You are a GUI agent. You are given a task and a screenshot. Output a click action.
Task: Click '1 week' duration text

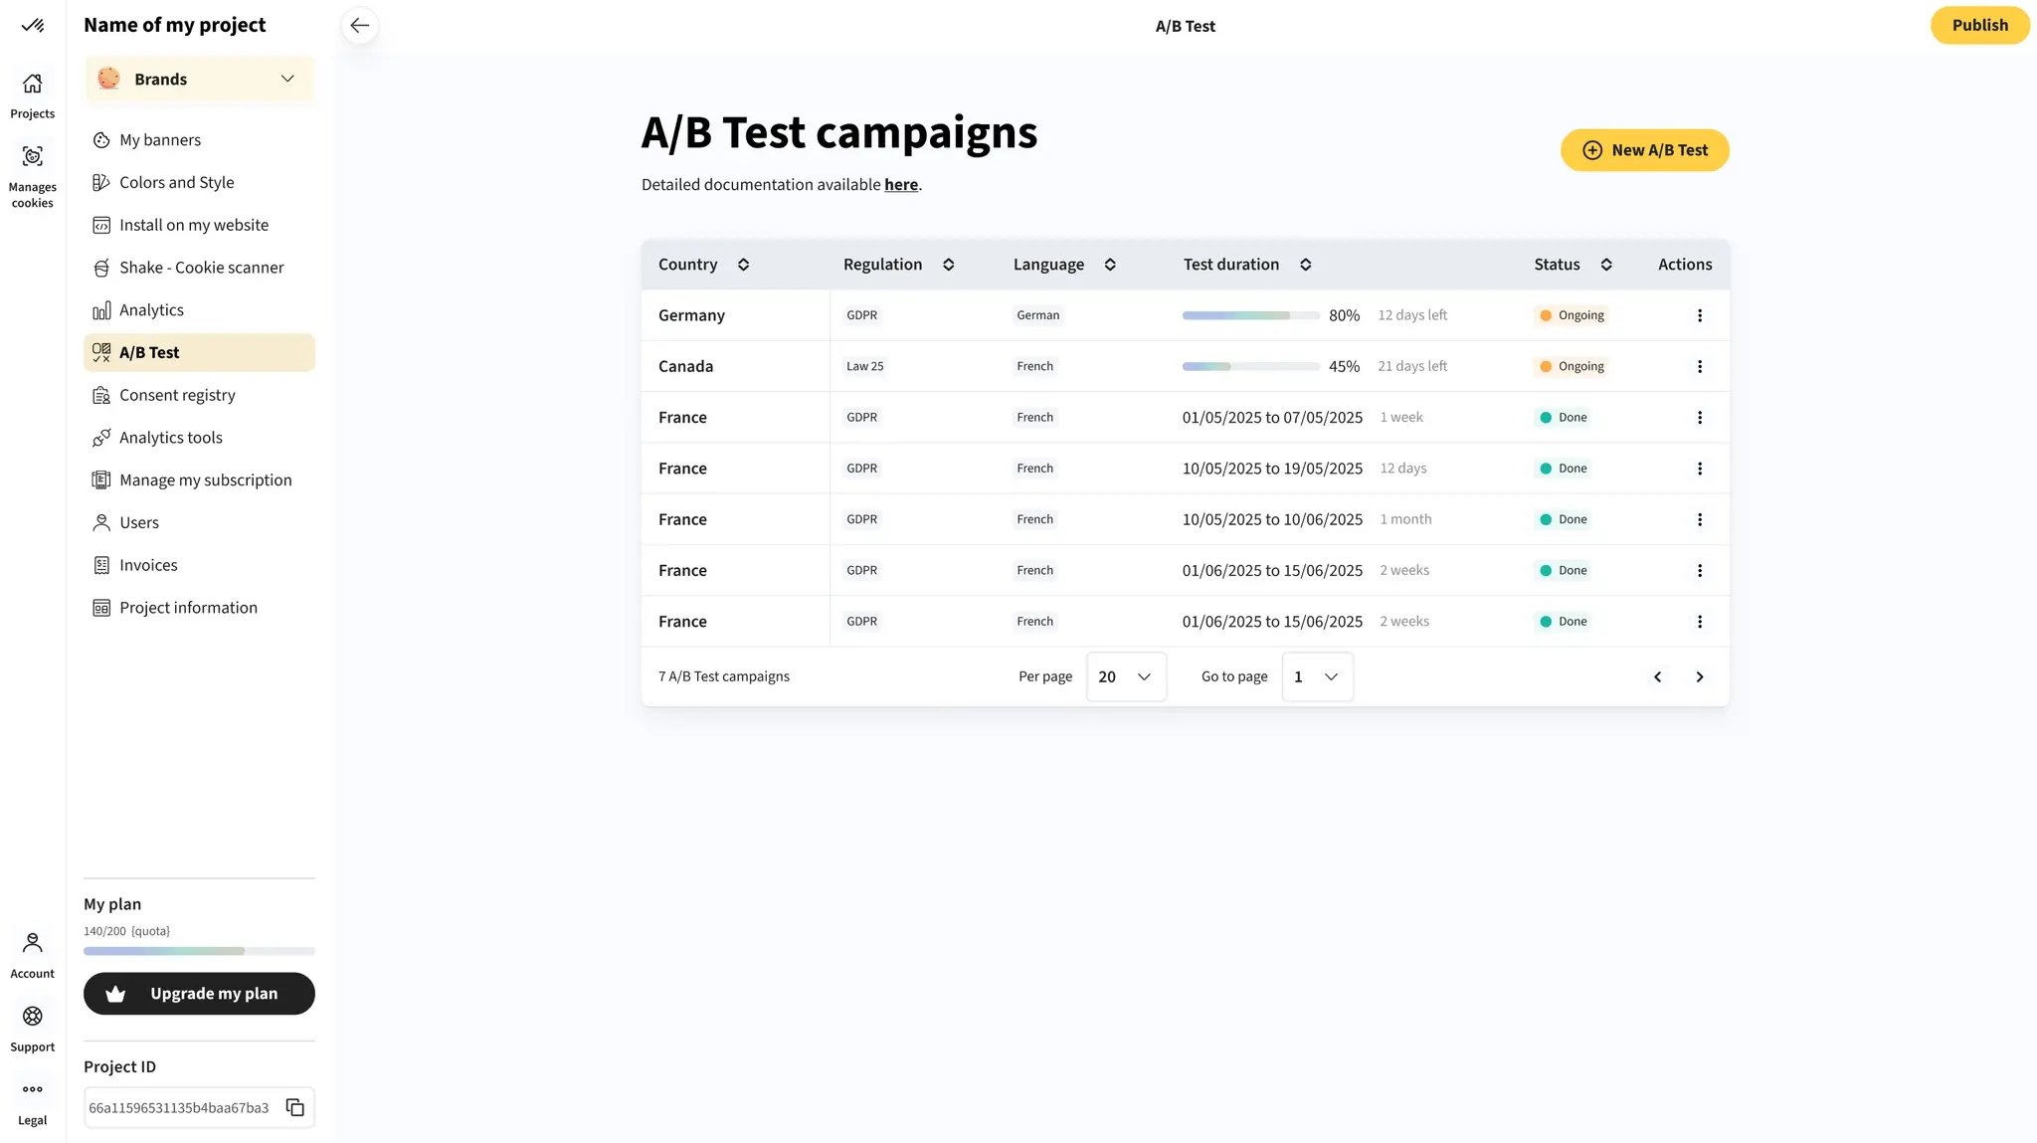click(1400, 418)
